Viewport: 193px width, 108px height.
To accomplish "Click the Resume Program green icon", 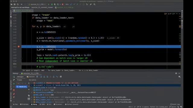I will (x=14, y=84).
